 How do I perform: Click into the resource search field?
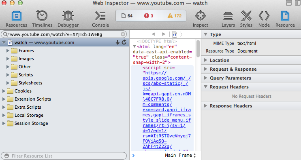64,34
